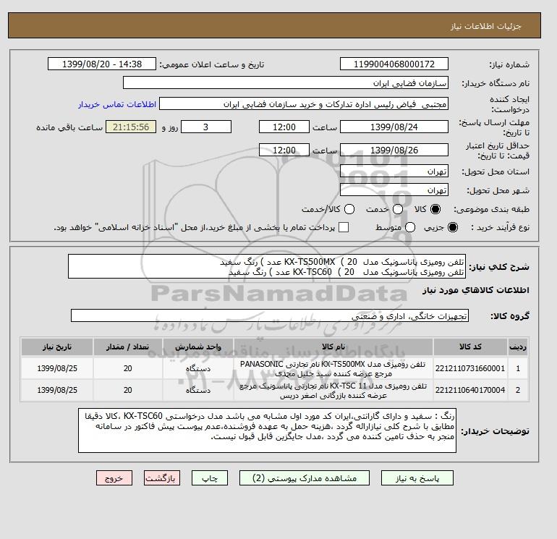Click the page title جزئیات اطلاعات نیاز
The width and height of the screenshot is (557, 539).
(x=485, y=26)
